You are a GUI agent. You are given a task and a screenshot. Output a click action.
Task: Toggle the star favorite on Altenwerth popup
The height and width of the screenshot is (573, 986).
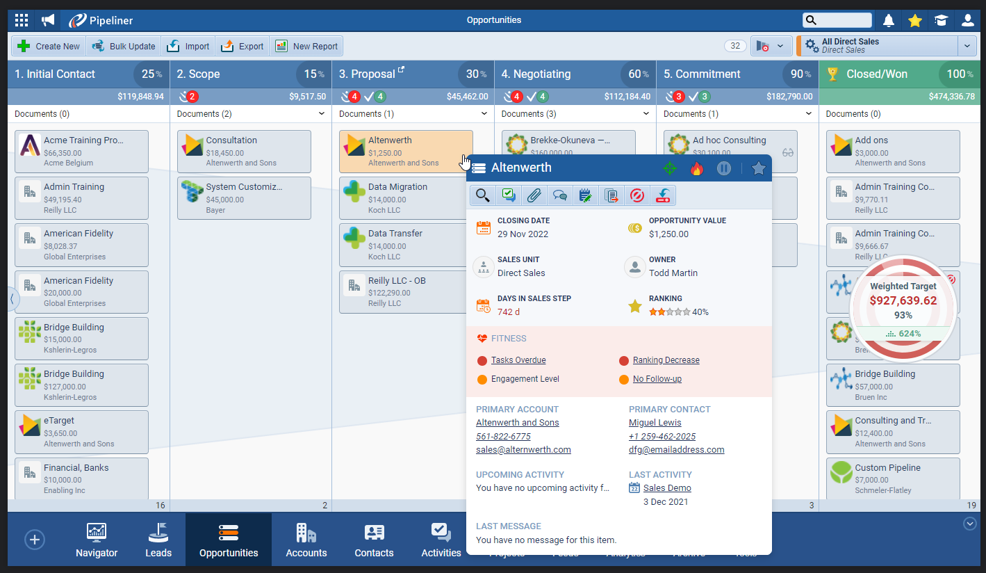click(758, 168)
